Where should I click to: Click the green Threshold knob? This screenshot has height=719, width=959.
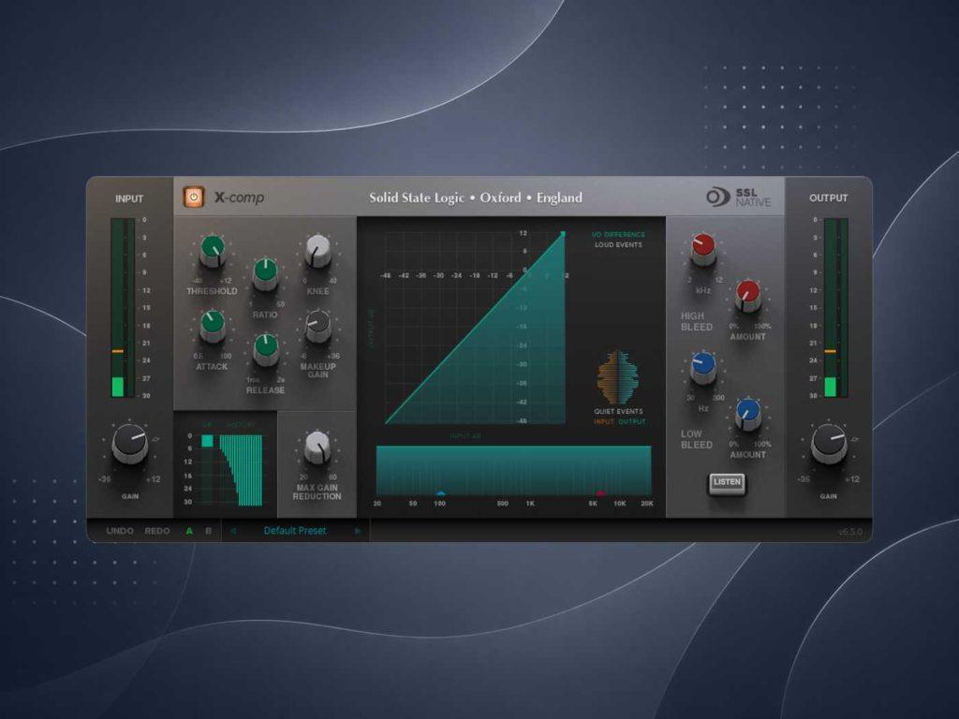click(x=213, y=251)
